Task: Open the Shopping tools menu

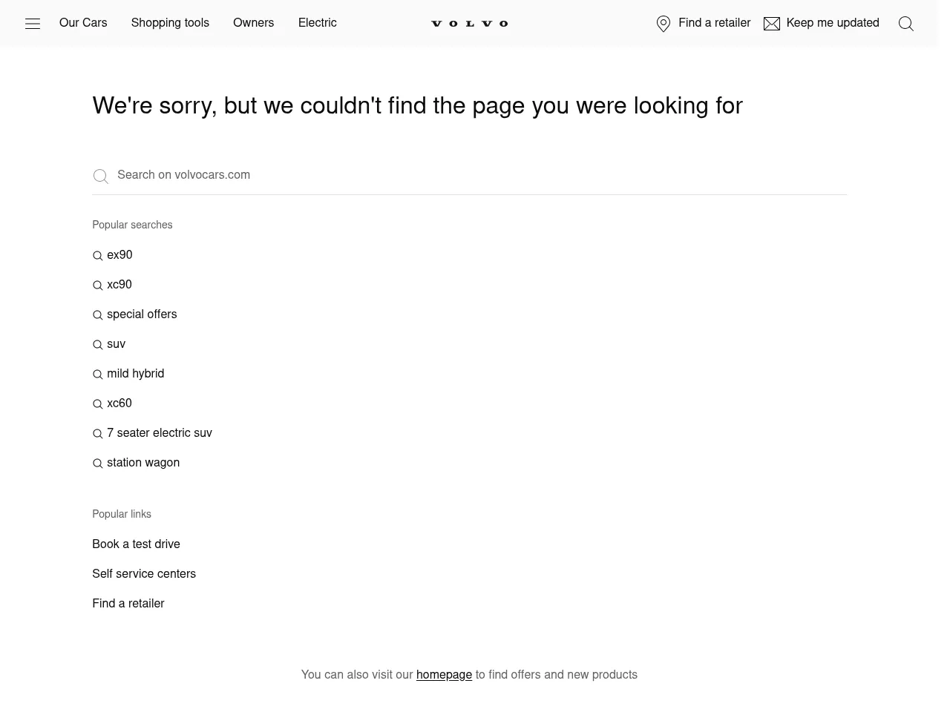Action: [x=170, y=23]
